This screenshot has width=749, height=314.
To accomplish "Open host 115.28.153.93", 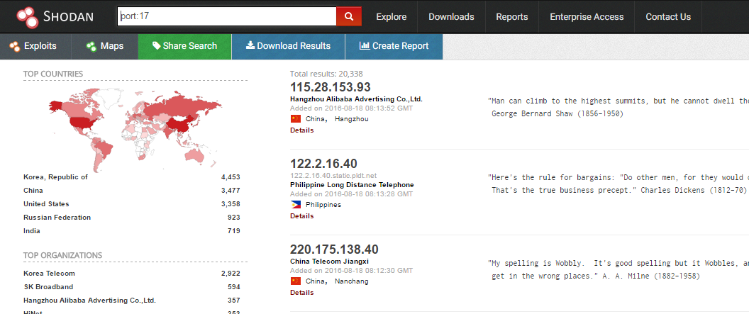I will tap(331, 87).
